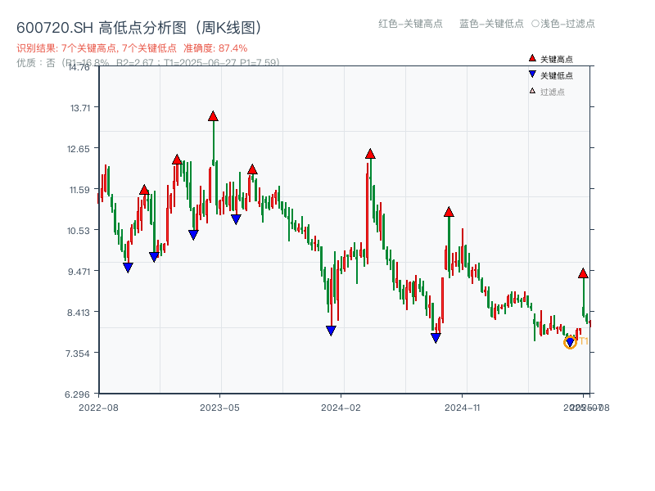
Task: Click the 7.354 y-axis label
Action: coord(78,354)
